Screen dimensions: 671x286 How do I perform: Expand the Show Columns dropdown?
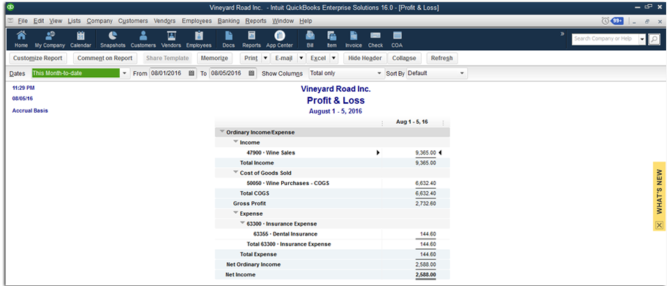pyautogui.click(x=379, y=73)
